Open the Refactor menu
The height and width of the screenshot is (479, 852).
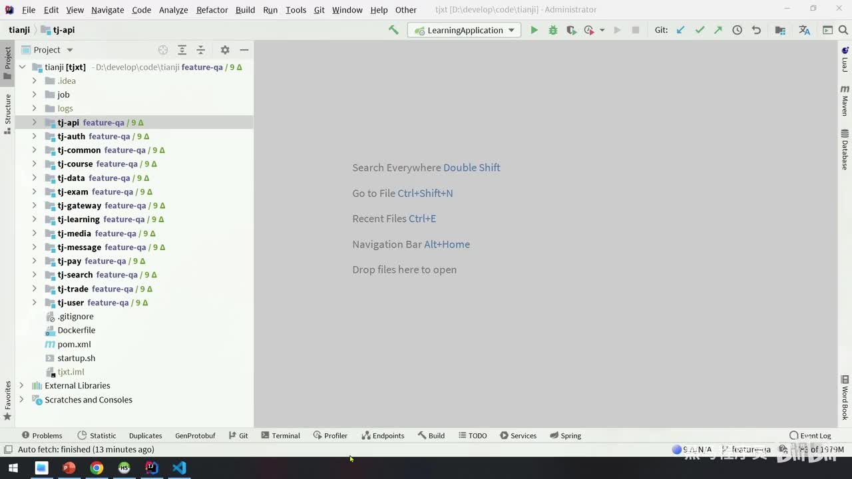coord(212,10)
